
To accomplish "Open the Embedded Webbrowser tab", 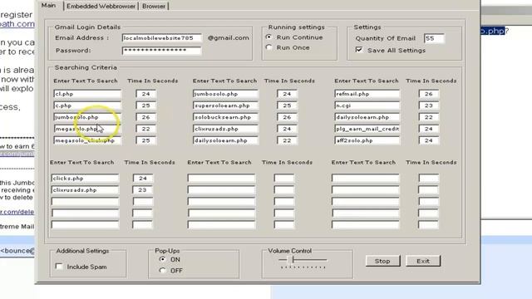I will click(x=101, y=6).
